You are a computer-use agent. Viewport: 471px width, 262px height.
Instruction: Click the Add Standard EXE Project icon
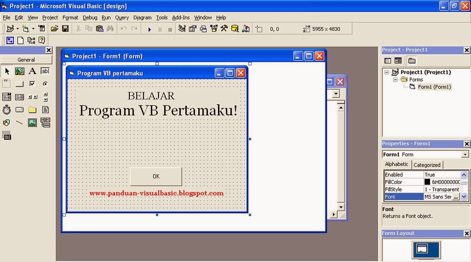tap(10, 29)
